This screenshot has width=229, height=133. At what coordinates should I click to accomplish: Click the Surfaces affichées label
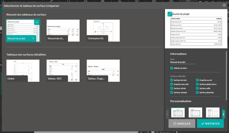point(178,76)
